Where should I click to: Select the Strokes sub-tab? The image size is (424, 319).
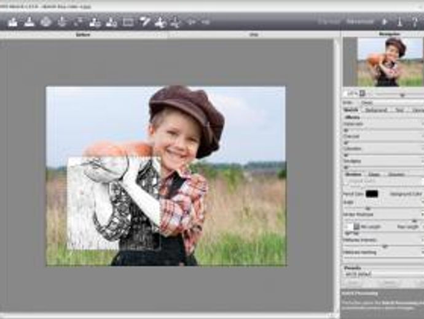point(353,174)
